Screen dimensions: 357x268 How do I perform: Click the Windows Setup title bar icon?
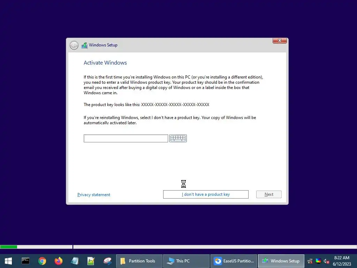coord(84,45)
